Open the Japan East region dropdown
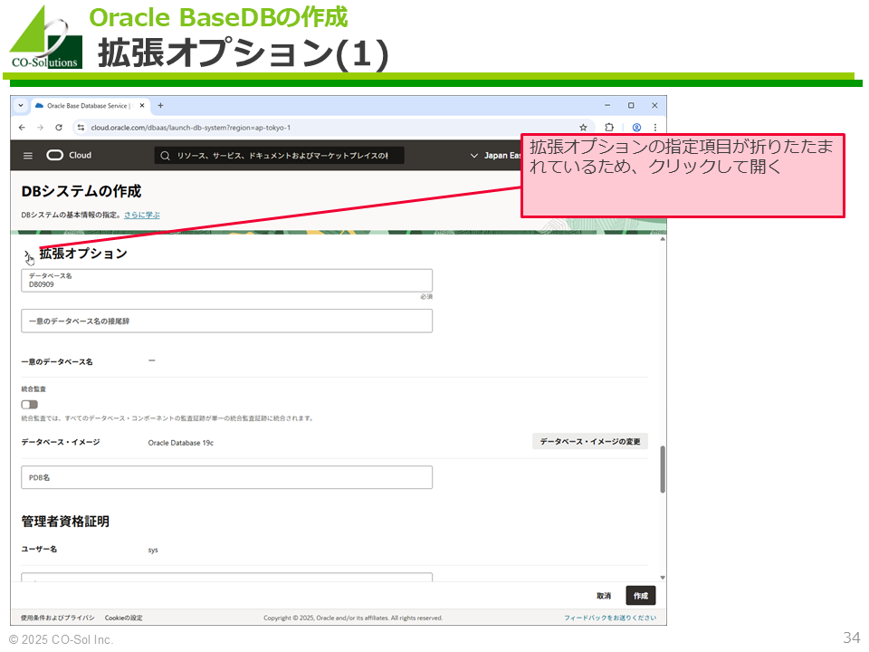The height and width of the screenshot is (652, 869). pyautogui.click(x=495, y=156)
